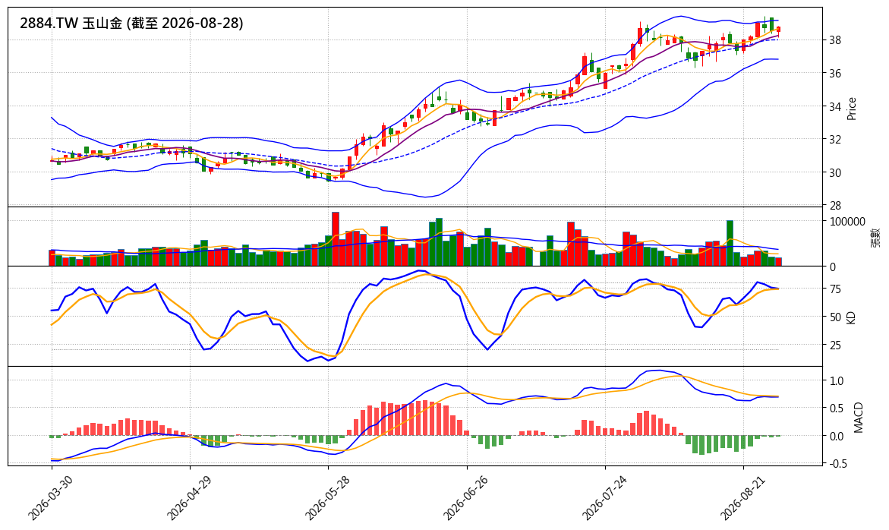889x530 pixels.
Task: Click the price tick label 32
Action: pos(835,140)
